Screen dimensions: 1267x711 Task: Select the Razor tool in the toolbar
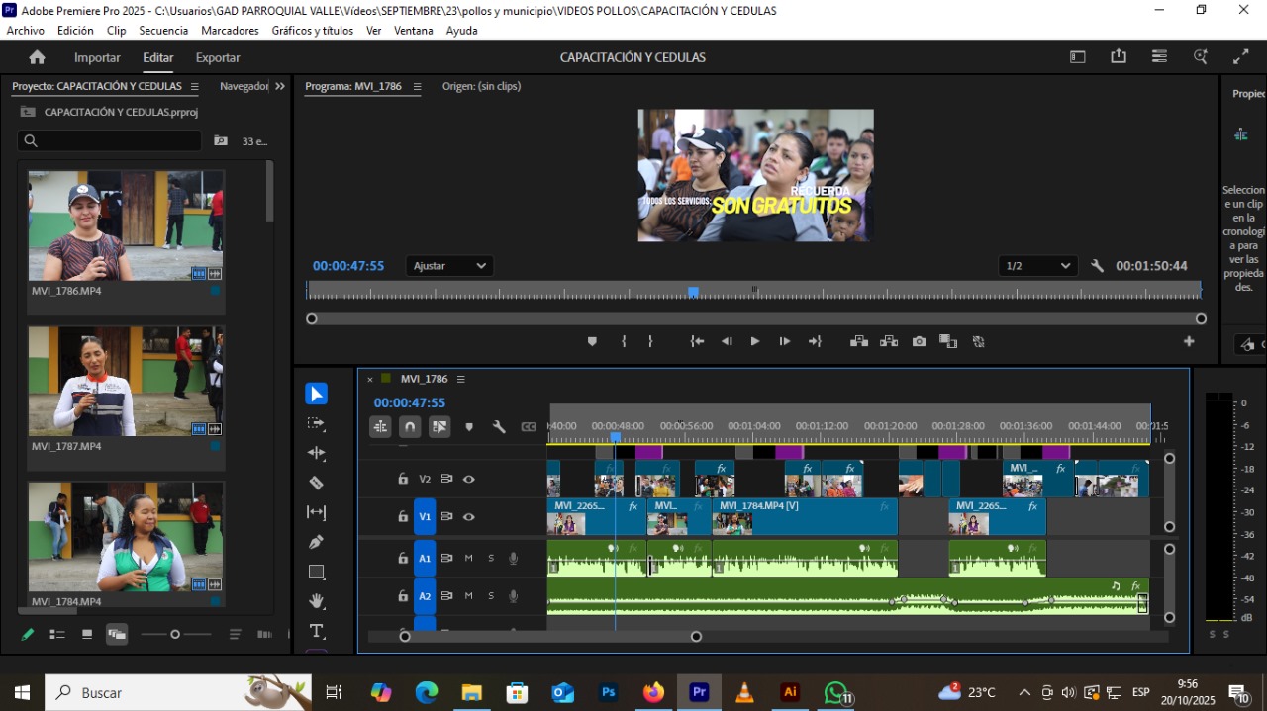point(317,483)
